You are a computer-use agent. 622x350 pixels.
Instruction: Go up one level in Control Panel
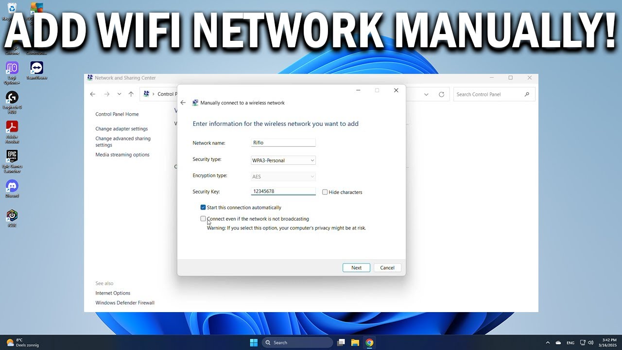131,94
